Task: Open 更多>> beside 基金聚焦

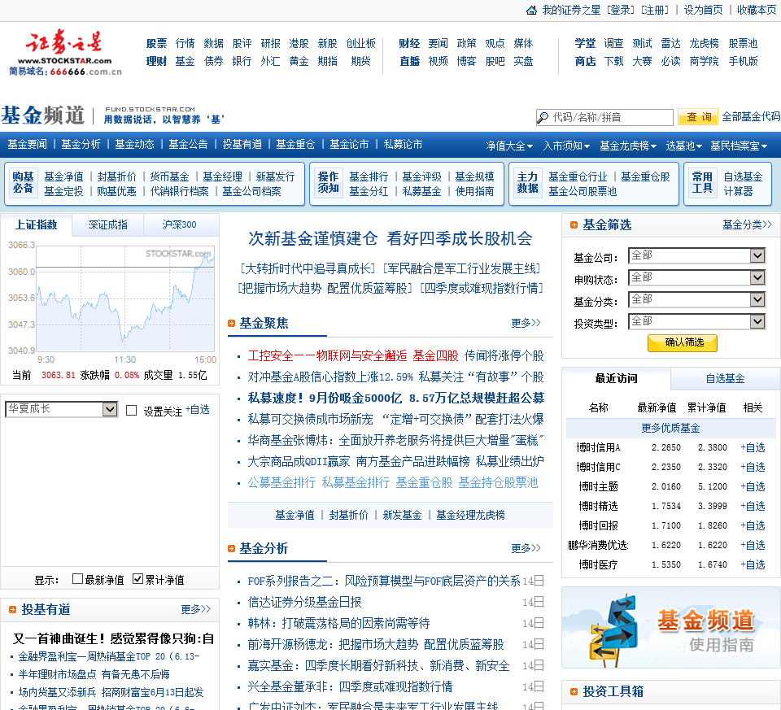Action: click(x=526, y=323)
